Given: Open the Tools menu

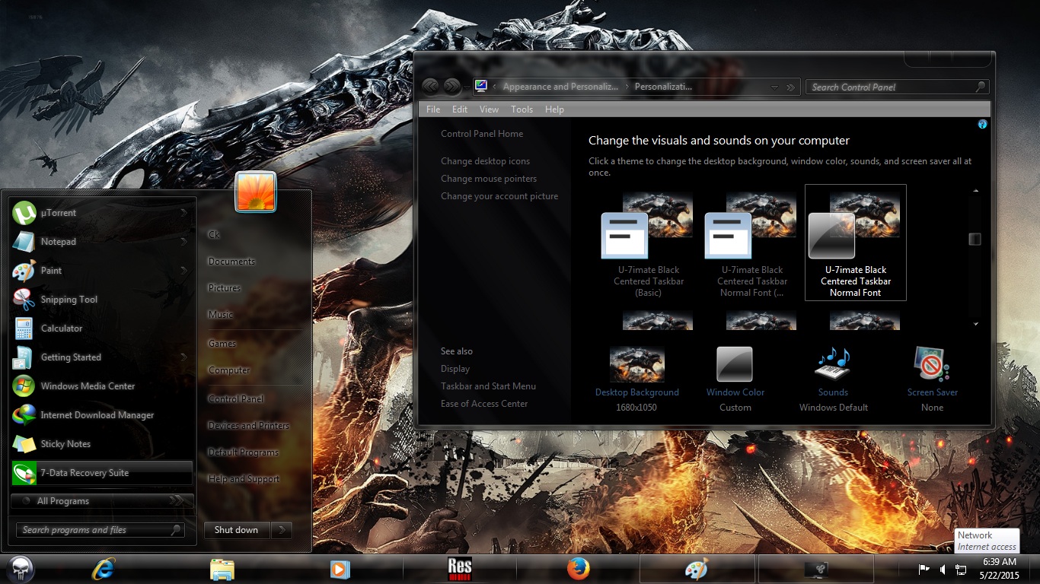Looking at the screenshot, I should [522, 109].
